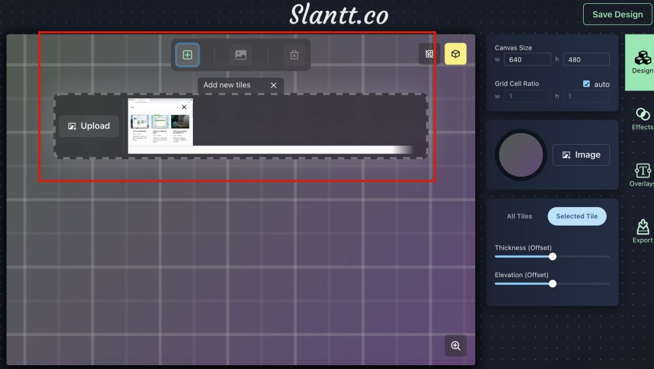Switch to the All Tiles tab
This screenshot has width=654, height=369.
pyautogui.click(x=519, y=216)
